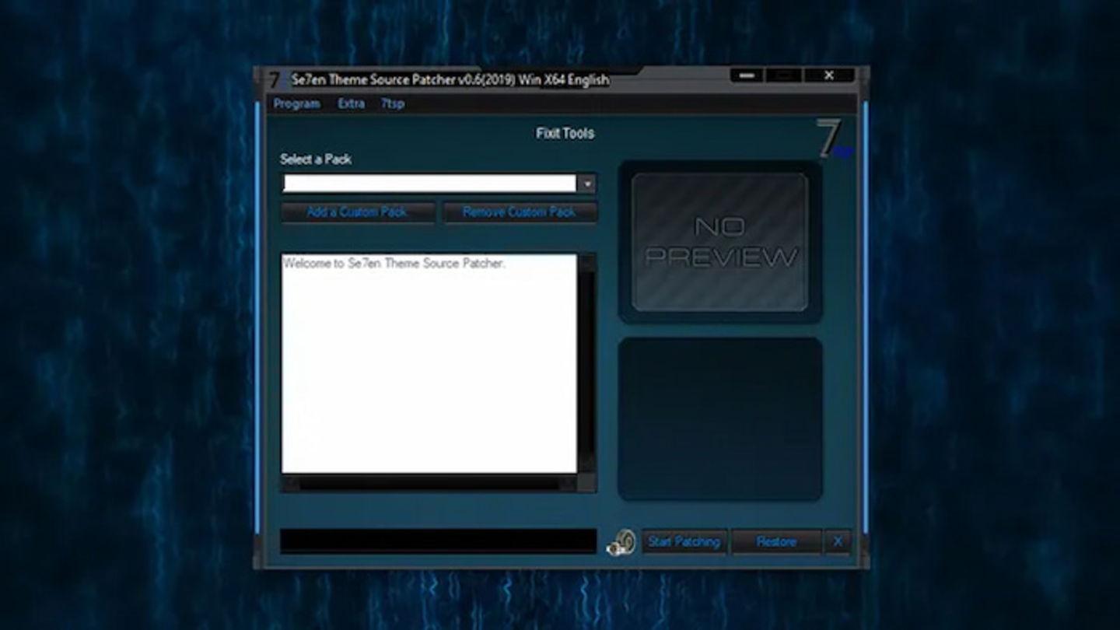This screenshot has height=630, width=1120.
Task: Click the log box horizontal scrollbar
Action: coord(430,484)
